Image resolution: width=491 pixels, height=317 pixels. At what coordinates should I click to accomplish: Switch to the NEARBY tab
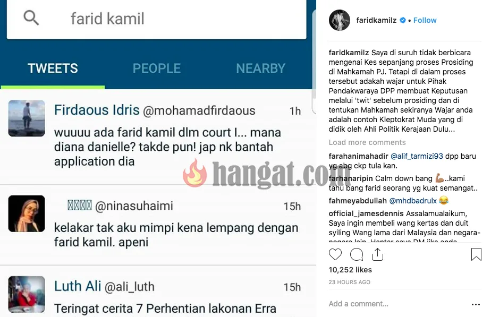(x=260, y=68)
